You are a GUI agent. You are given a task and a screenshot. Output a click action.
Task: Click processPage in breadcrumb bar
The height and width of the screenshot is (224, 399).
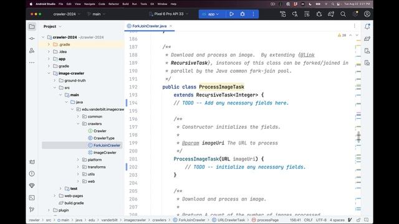(x=265, y=220)
